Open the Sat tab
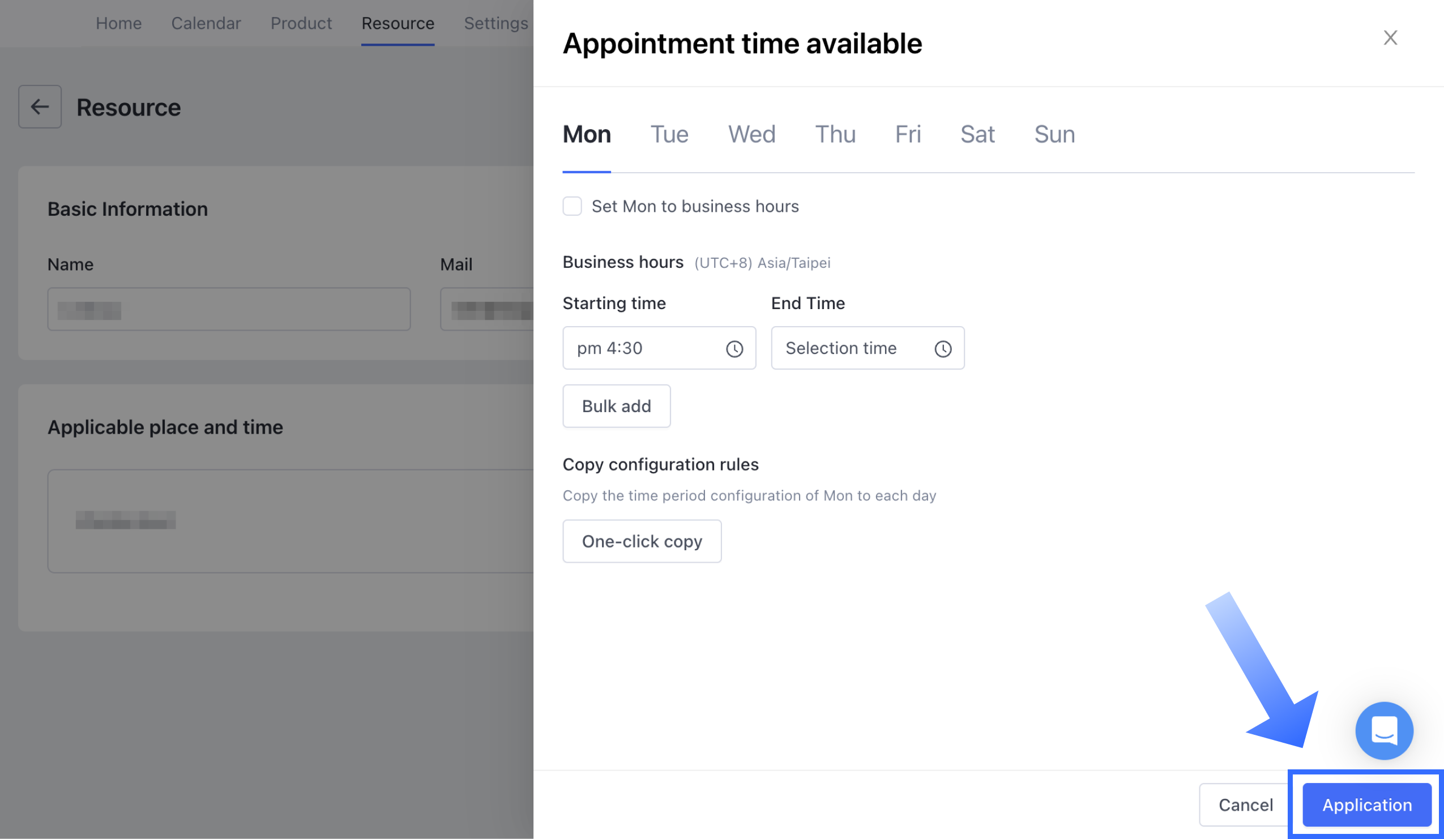This screenshot has width=1444, height=839. point(977,135)
